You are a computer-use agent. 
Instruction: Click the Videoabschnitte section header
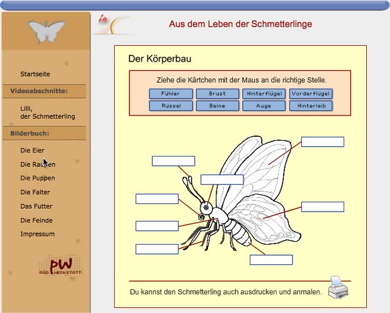(44, 91)
